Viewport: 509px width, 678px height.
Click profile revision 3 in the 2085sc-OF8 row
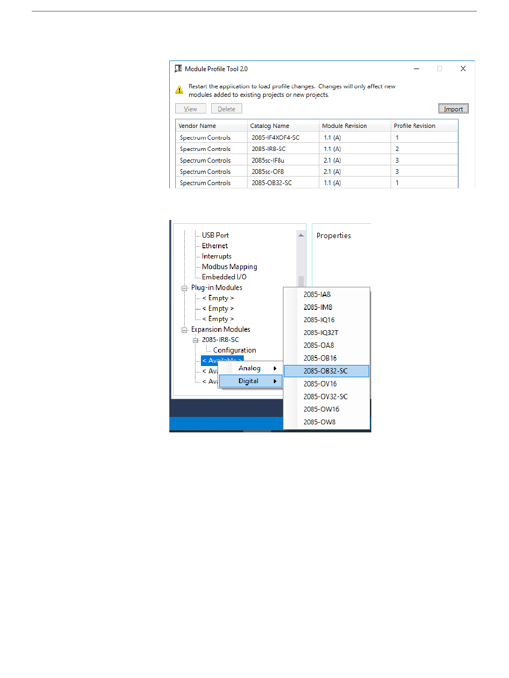click(397, 172)
